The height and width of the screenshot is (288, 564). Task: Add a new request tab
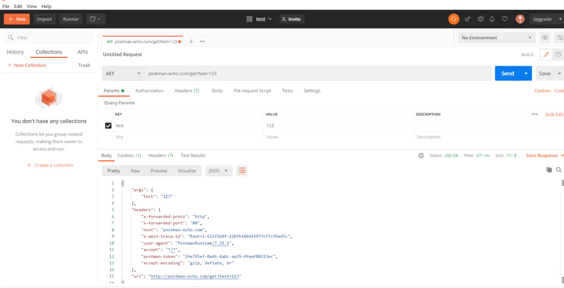[191, 41]
